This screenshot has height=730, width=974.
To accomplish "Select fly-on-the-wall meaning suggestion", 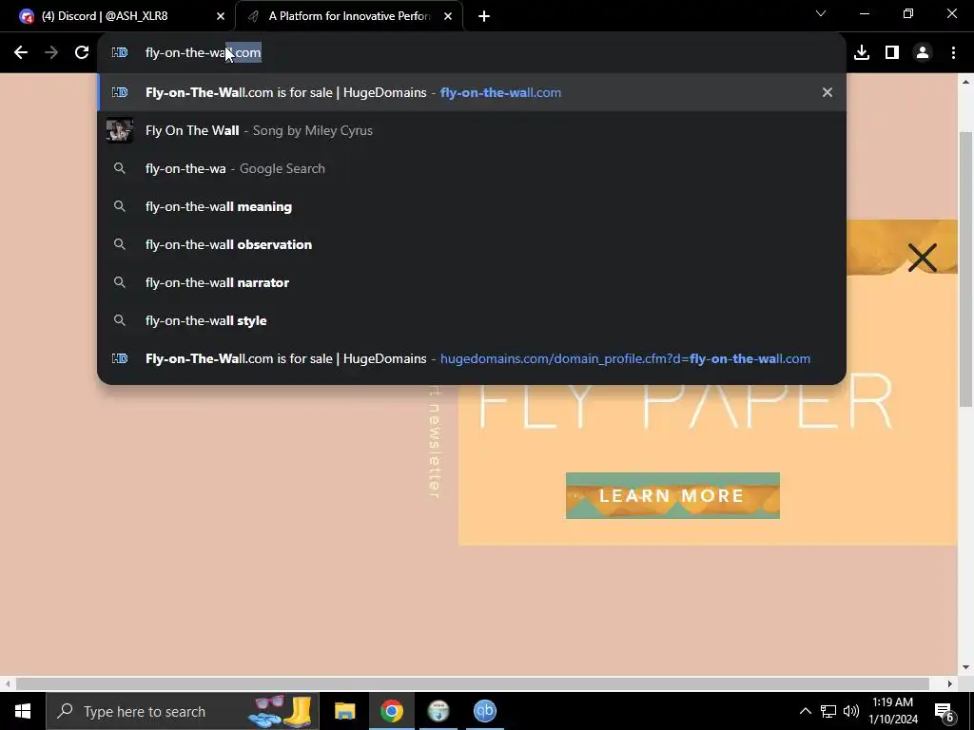I will [x=472, y=206].
